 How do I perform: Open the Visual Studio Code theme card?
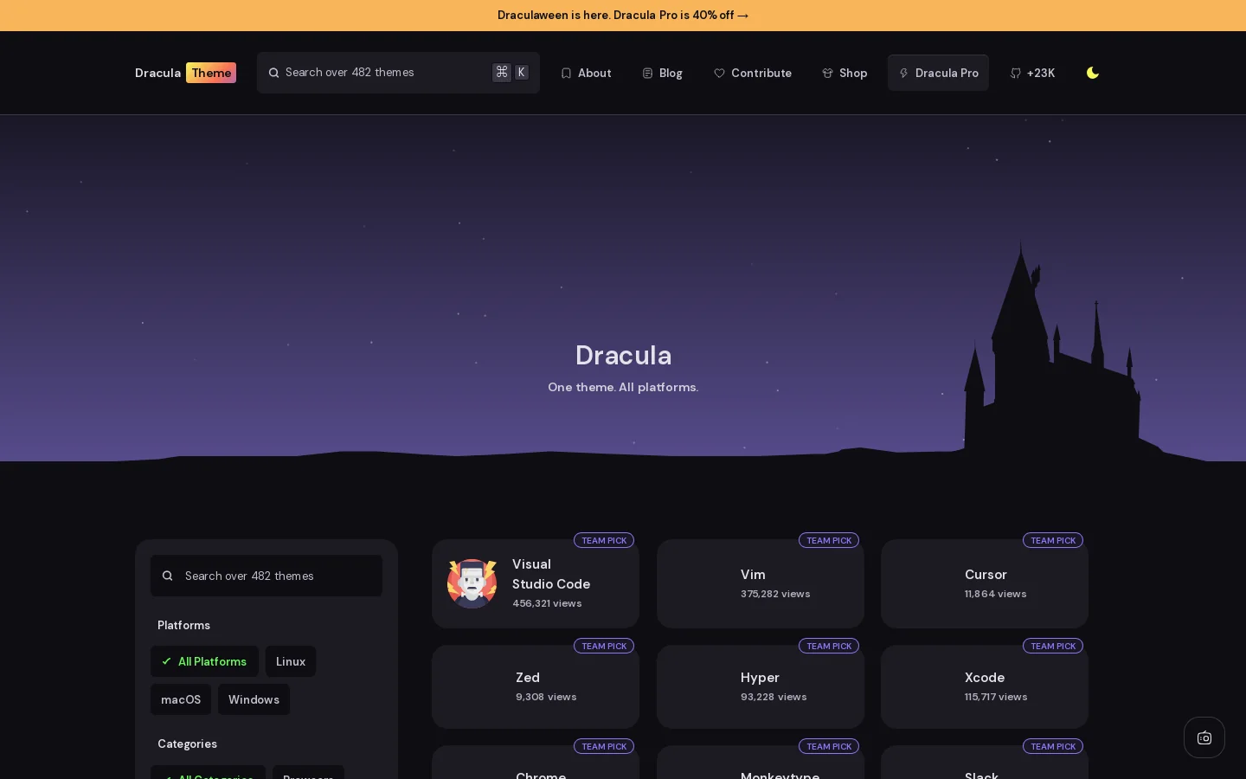536,583
